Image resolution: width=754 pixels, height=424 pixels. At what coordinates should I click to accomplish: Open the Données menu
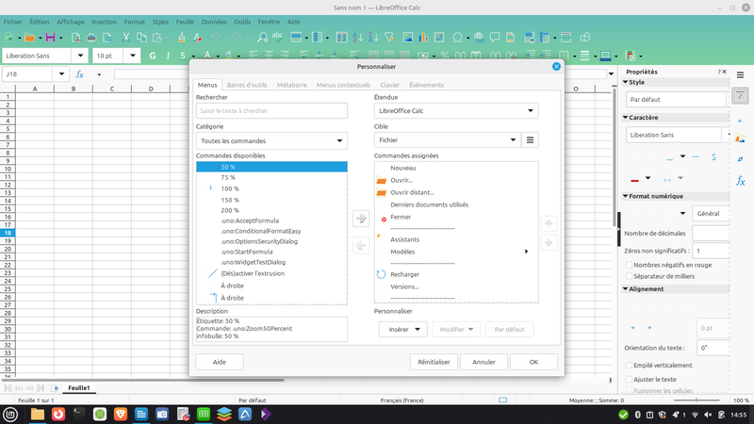tap(214, 22)
